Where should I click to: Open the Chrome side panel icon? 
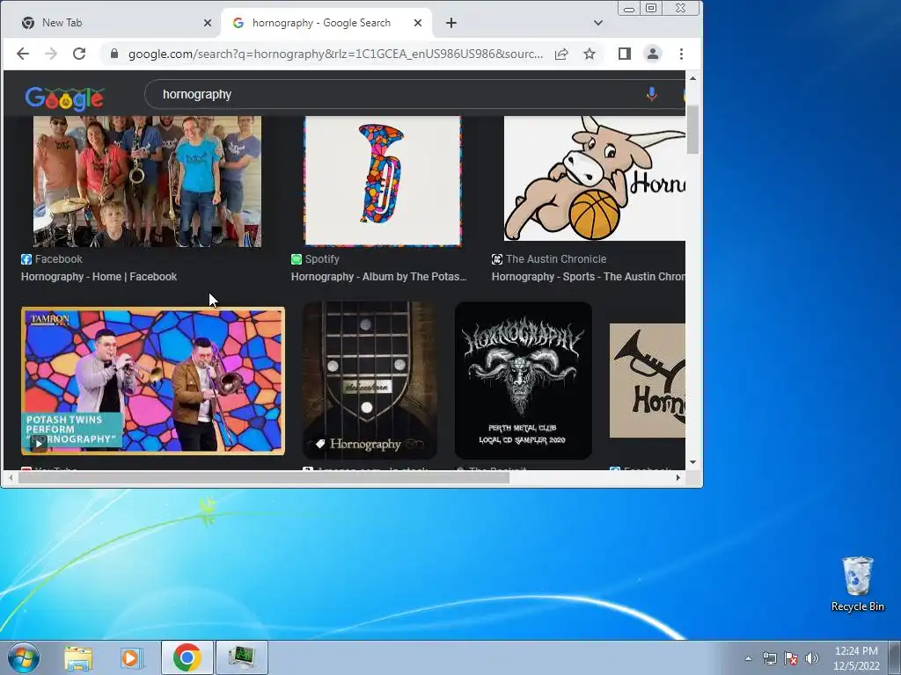pos(625,54)
